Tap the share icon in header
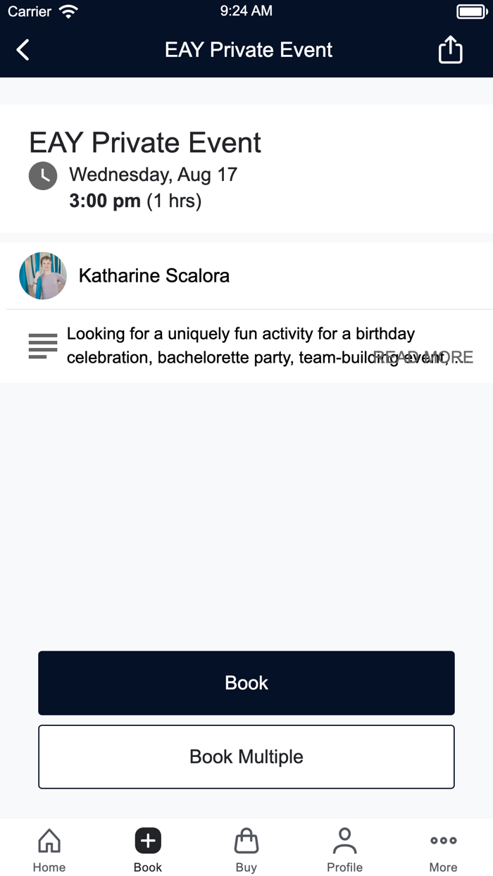 450,50
